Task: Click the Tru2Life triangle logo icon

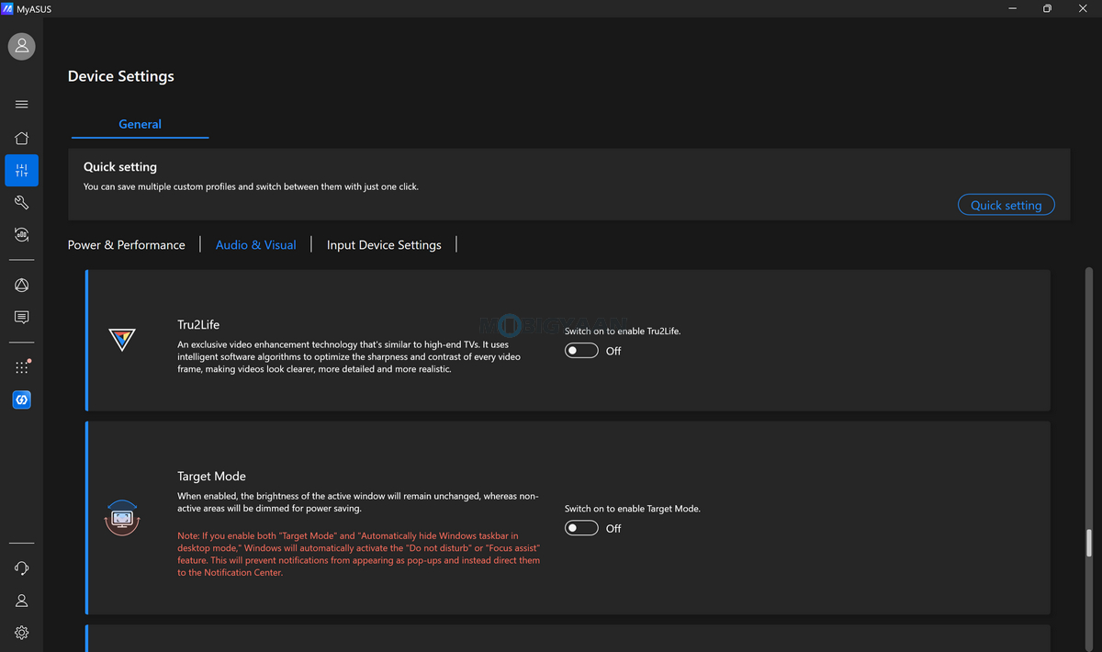Action: click(x=122, y=340)
